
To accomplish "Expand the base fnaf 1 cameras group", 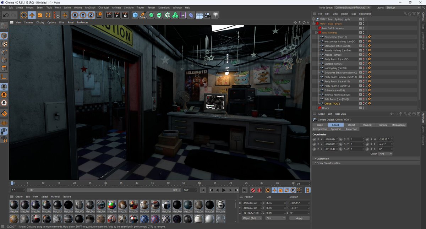I will pyautogui.click(x=317, y=28).
